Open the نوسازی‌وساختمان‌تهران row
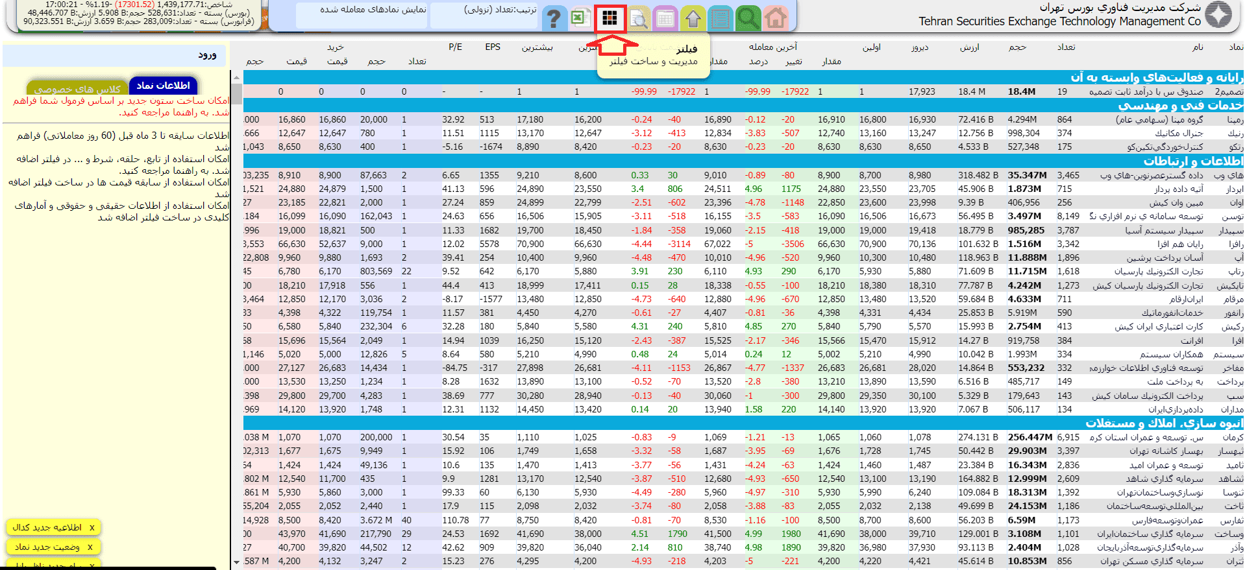 pyautogui.click(x=743, y=492)
